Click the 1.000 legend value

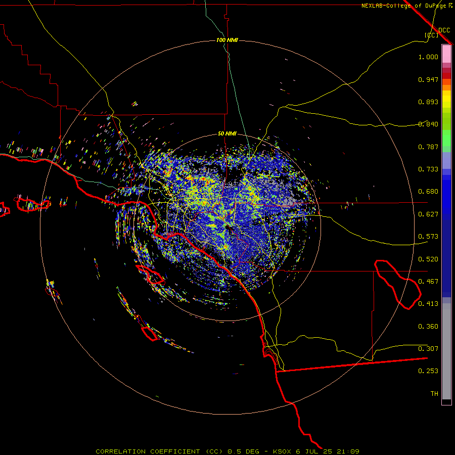[x=428, y=57]
